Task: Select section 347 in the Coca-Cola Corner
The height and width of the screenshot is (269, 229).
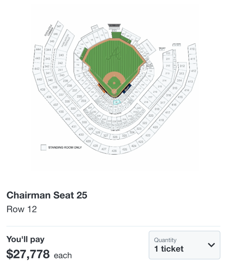Action: coord(59,27)
